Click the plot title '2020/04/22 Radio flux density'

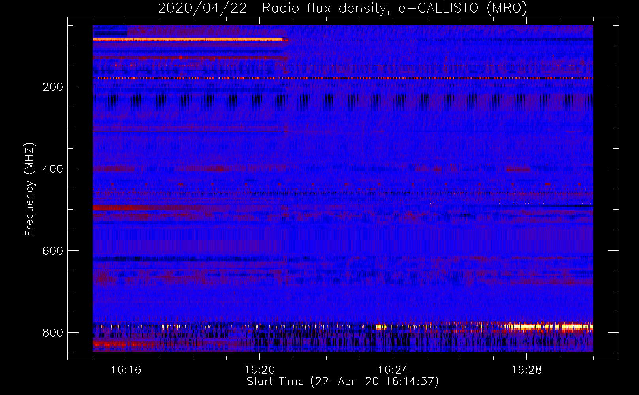pos(342,8)
